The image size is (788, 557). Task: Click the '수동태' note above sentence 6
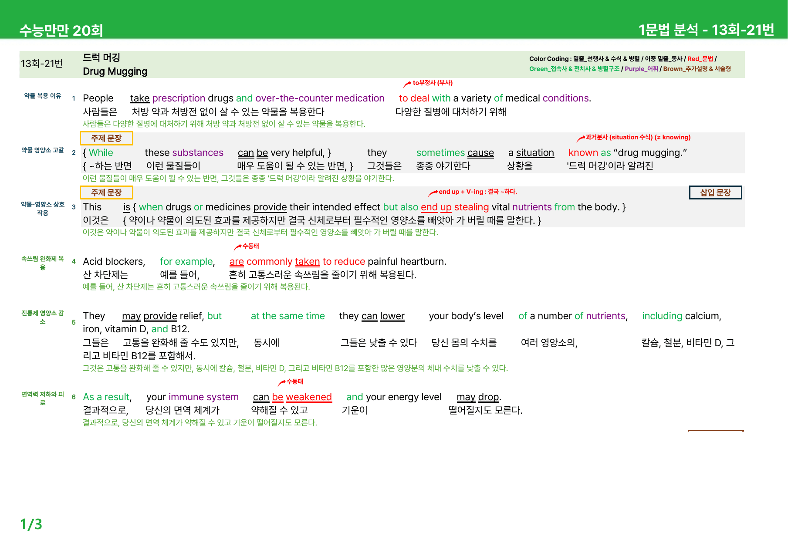coord(294,381)
